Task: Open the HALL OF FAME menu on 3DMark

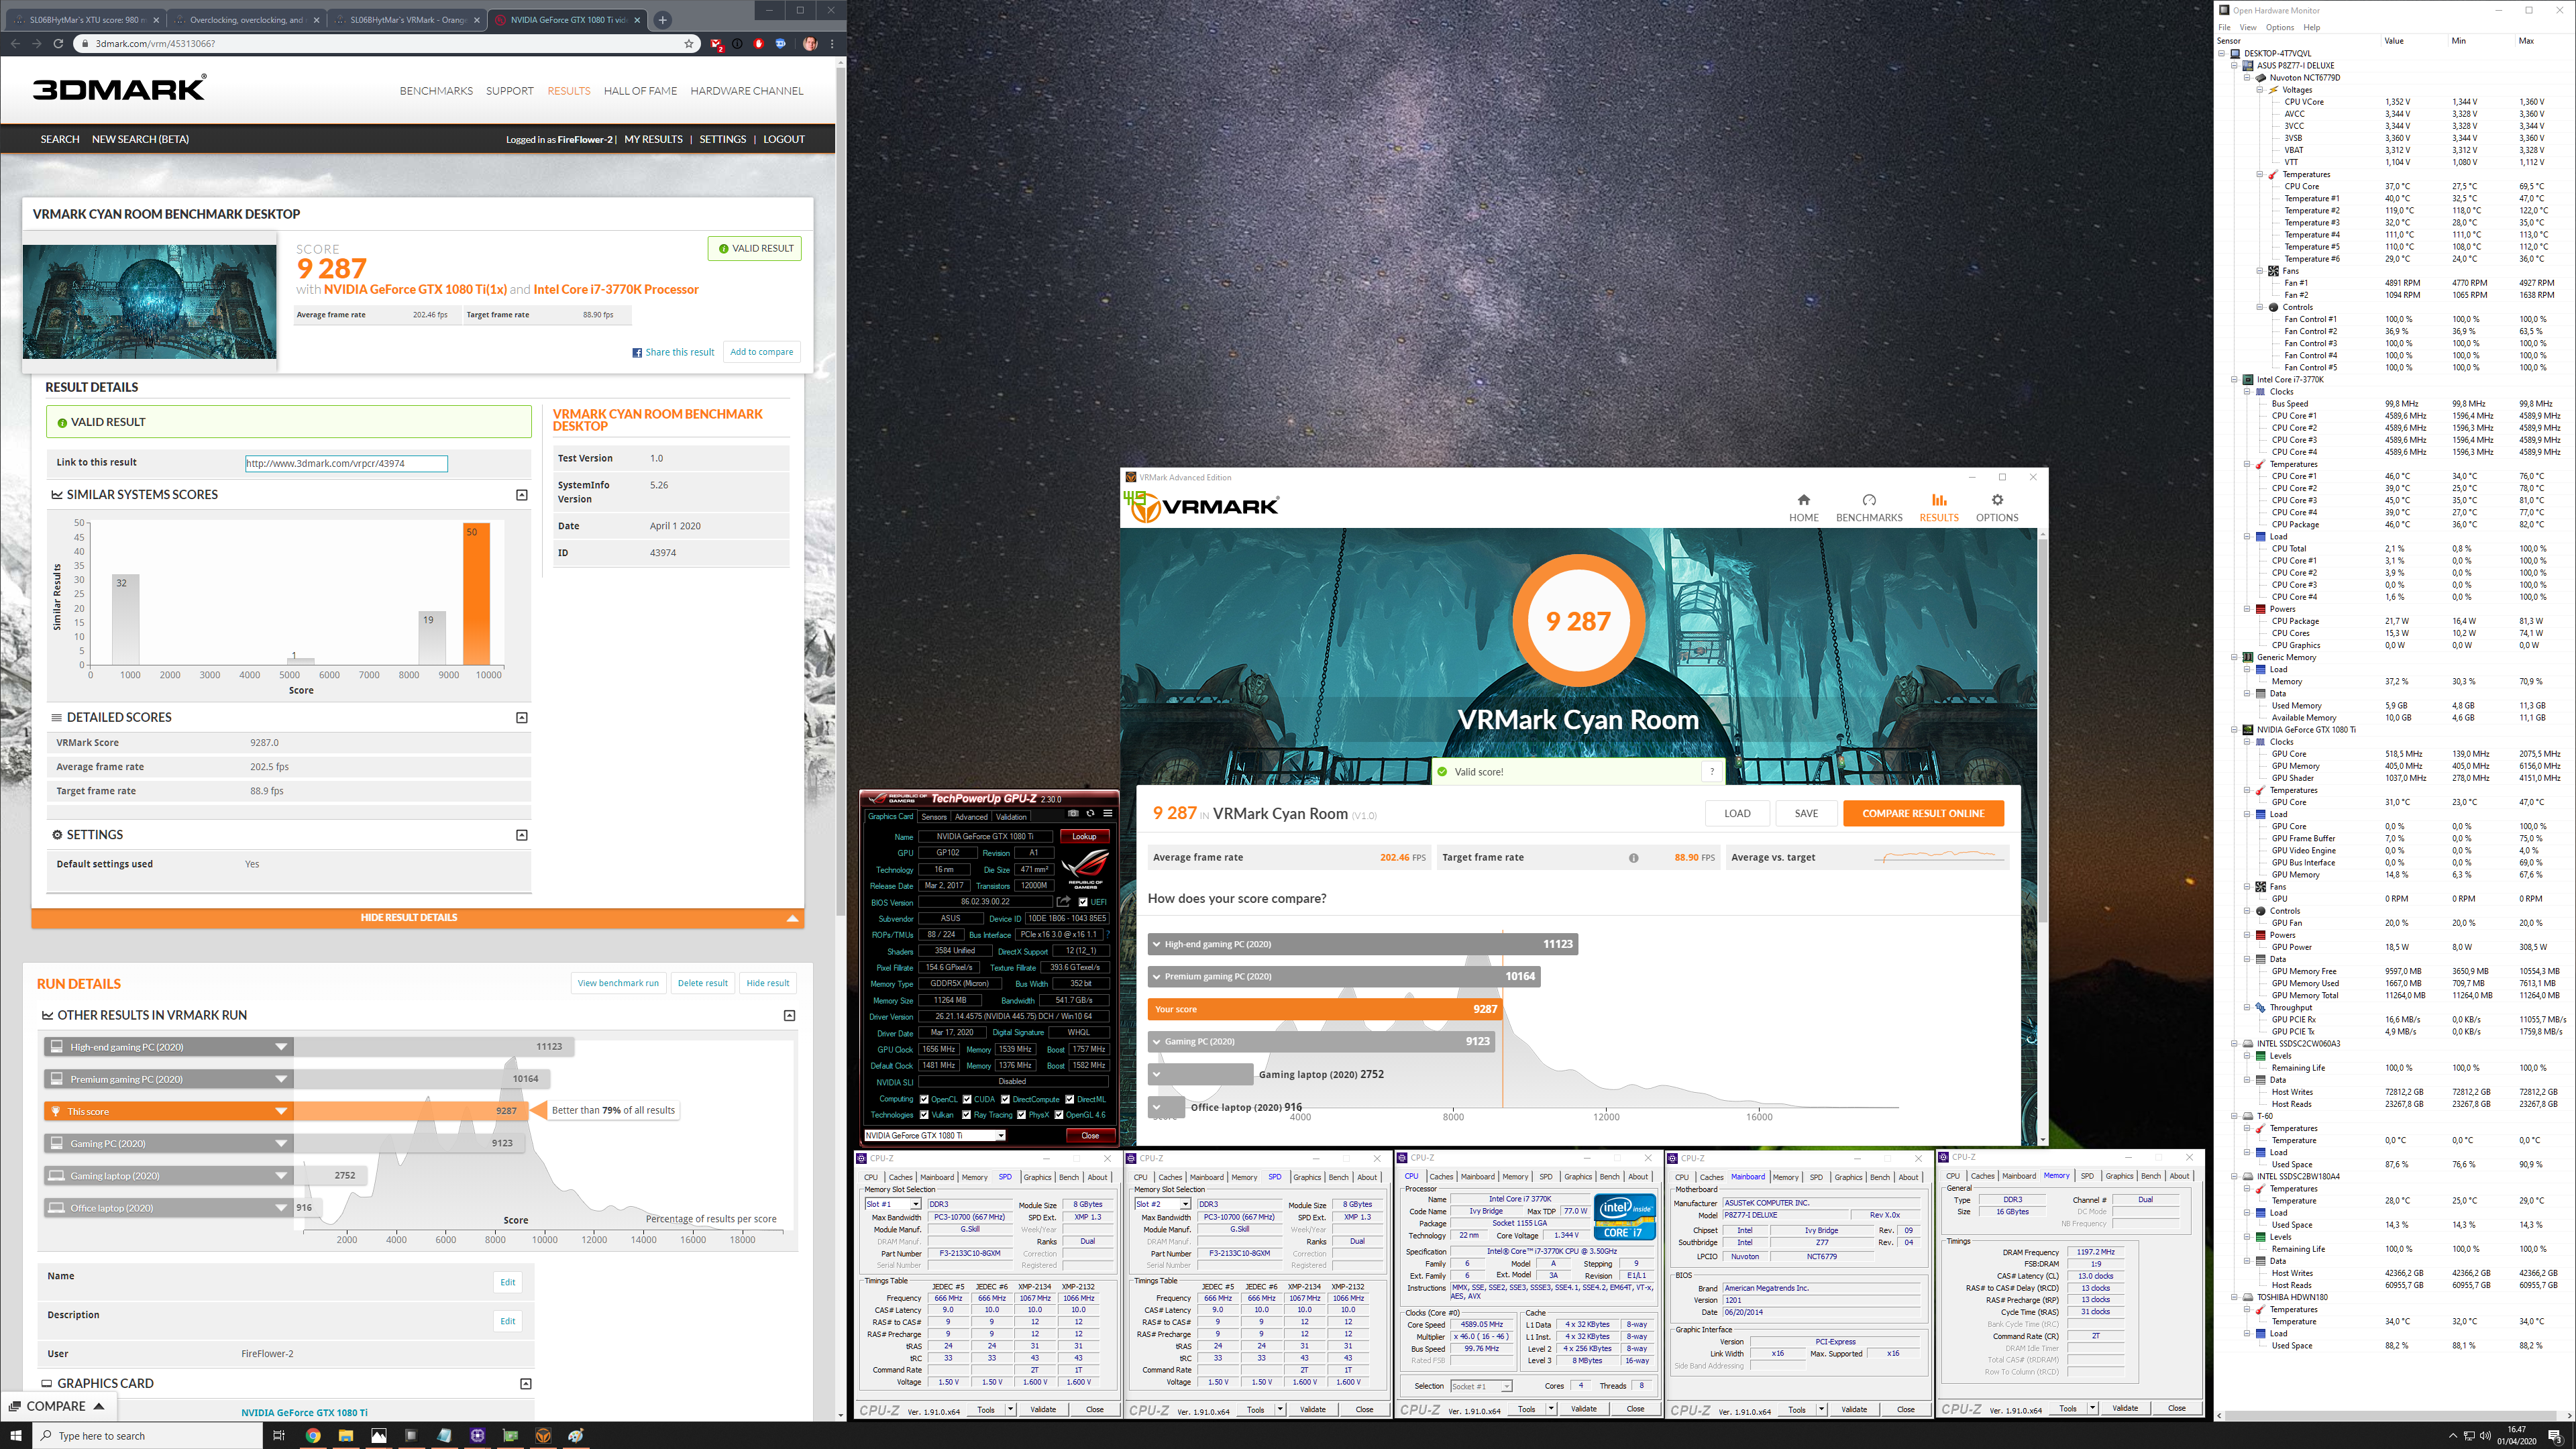Action: 640,91
